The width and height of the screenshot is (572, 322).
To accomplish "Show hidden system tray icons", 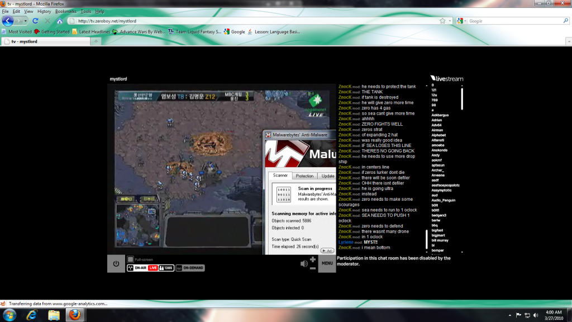I will (x=509, y=315).
